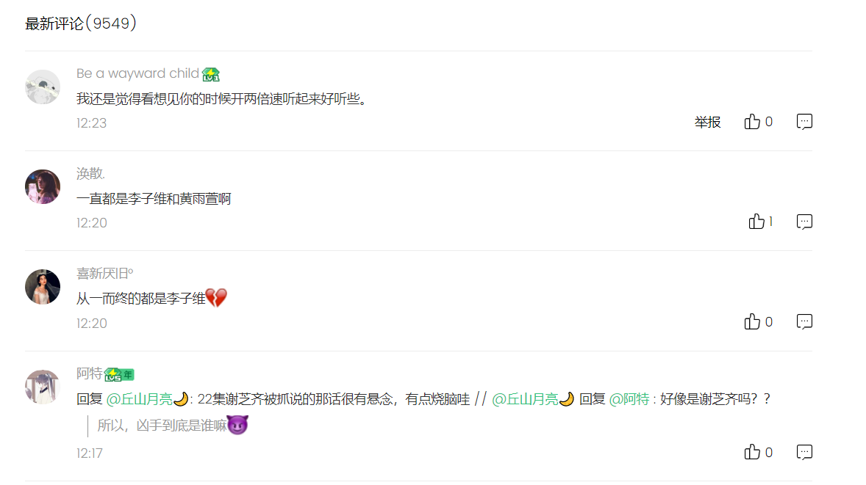Open 涣散's profile avatar

click(x=43, y=187)
